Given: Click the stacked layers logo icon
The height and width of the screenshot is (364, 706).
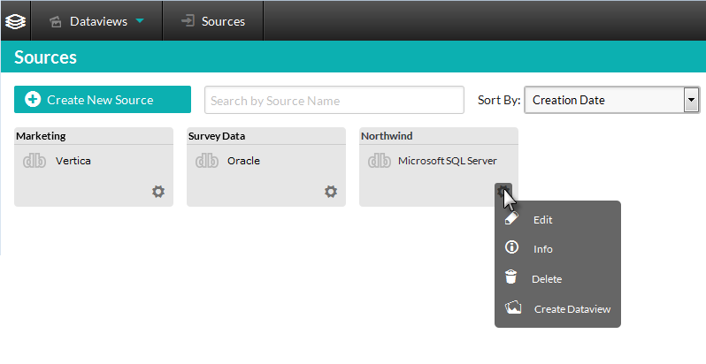Looking at the screenshot, I should click(x=15, y=21).
